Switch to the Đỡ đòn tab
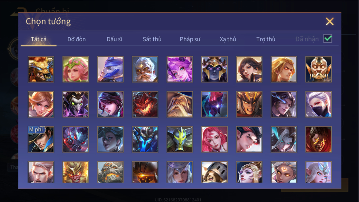This screenshot has width=359, height=202. point(76,39)
